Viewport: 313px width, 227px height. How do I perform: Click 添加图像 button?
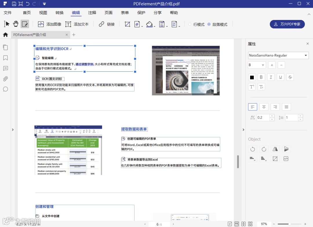click(50, 24)
